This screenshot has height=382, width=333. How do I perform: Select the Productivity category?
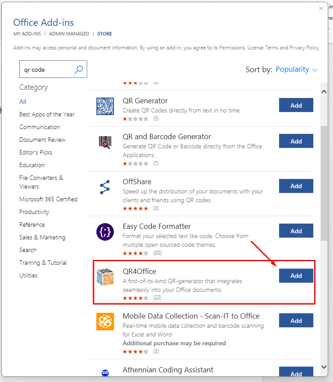pos(34,212)
